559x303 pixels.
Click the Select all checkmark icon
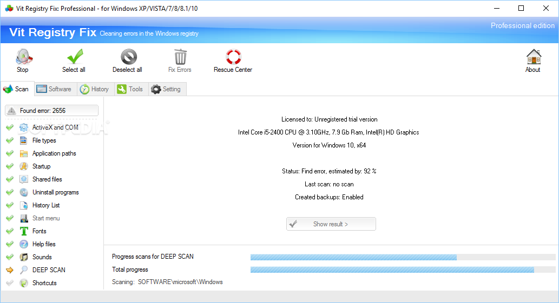tap(75, 56)
